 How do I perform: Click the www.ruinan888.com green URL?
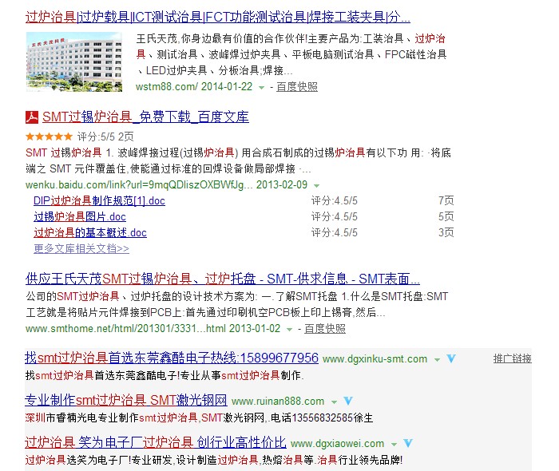point(278,402)
